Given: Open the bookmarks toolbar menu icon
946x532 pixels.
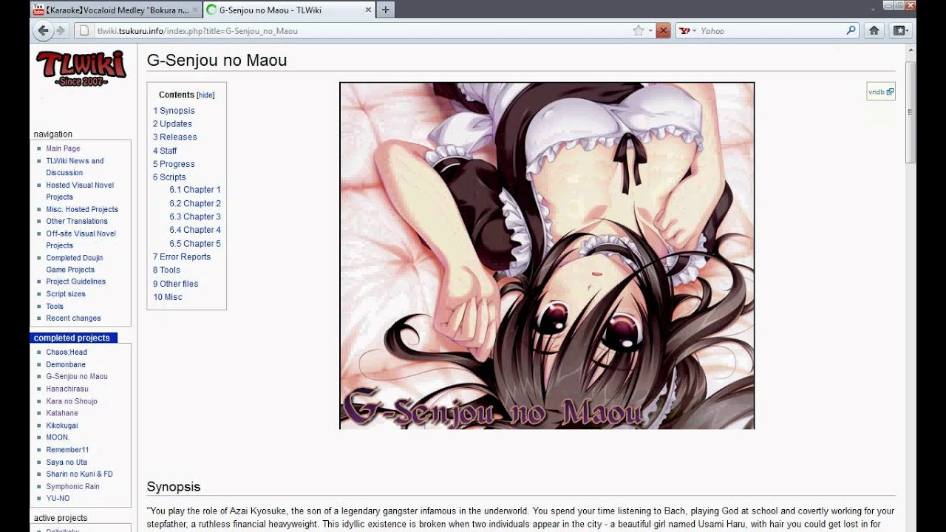Looking at the screenshot, I should point(899,30).
